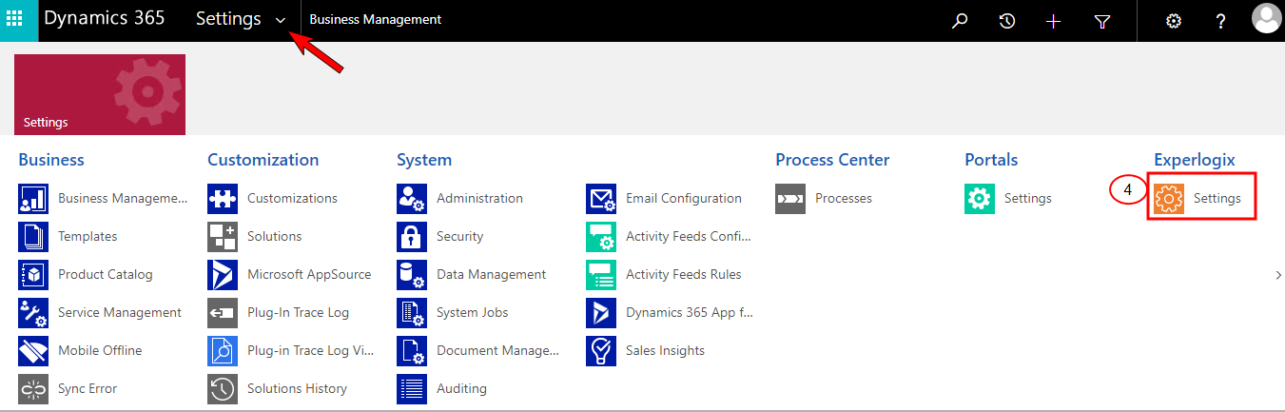
Task: Open the Auditing link
Action: (x=461, y=389)
